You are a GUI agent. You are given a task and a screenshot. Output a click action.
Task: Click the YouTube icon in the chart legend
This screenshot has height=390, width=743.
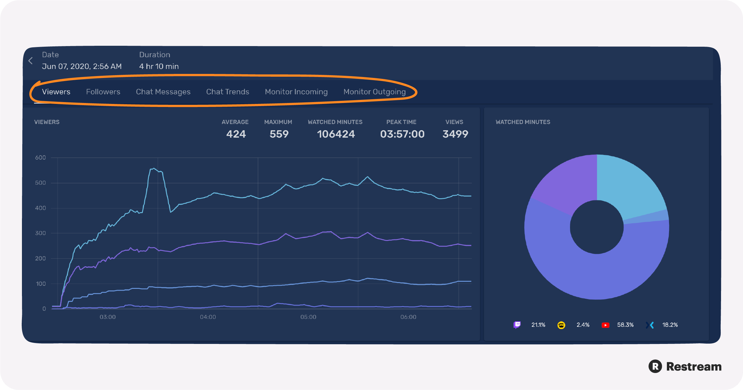click(x=606, y=325)
